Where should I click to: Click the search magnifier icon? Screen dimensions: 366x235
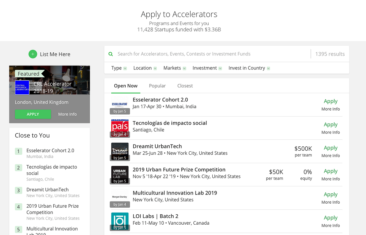pyautogui.click(x=111, y=54)
